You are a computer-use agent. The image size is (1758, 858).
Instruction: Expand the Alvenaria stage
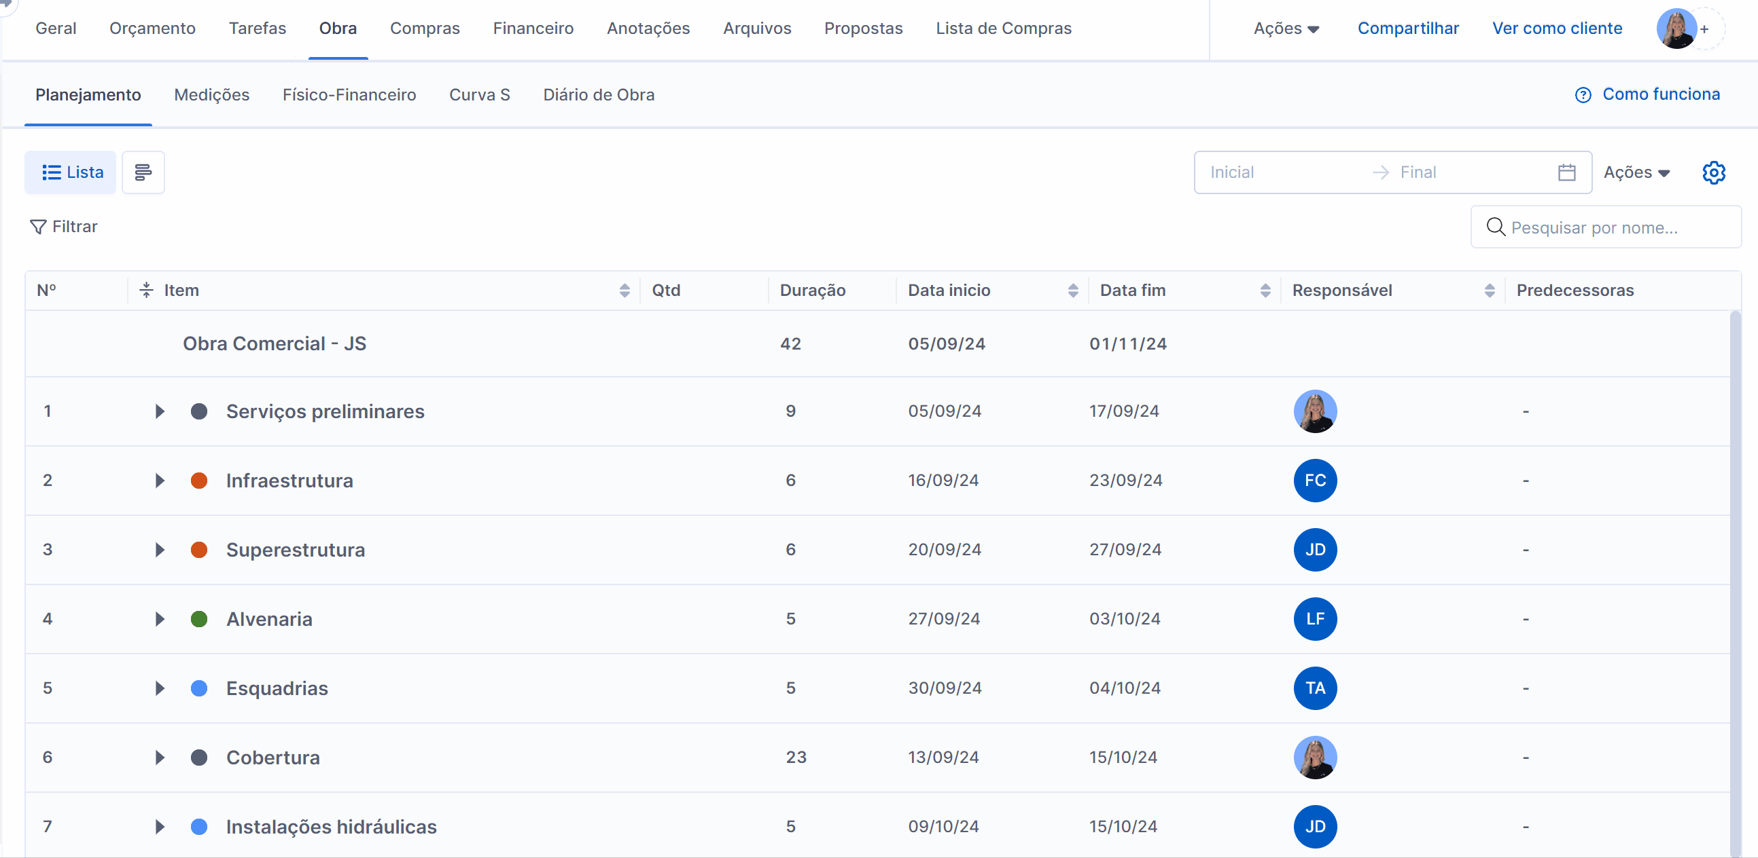[x=160, y=619]
